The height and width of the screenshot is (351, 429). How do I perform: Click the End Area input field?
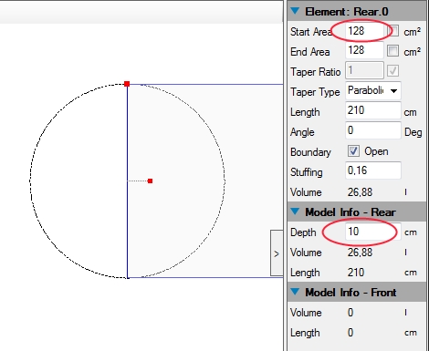[x=364, y=50]
